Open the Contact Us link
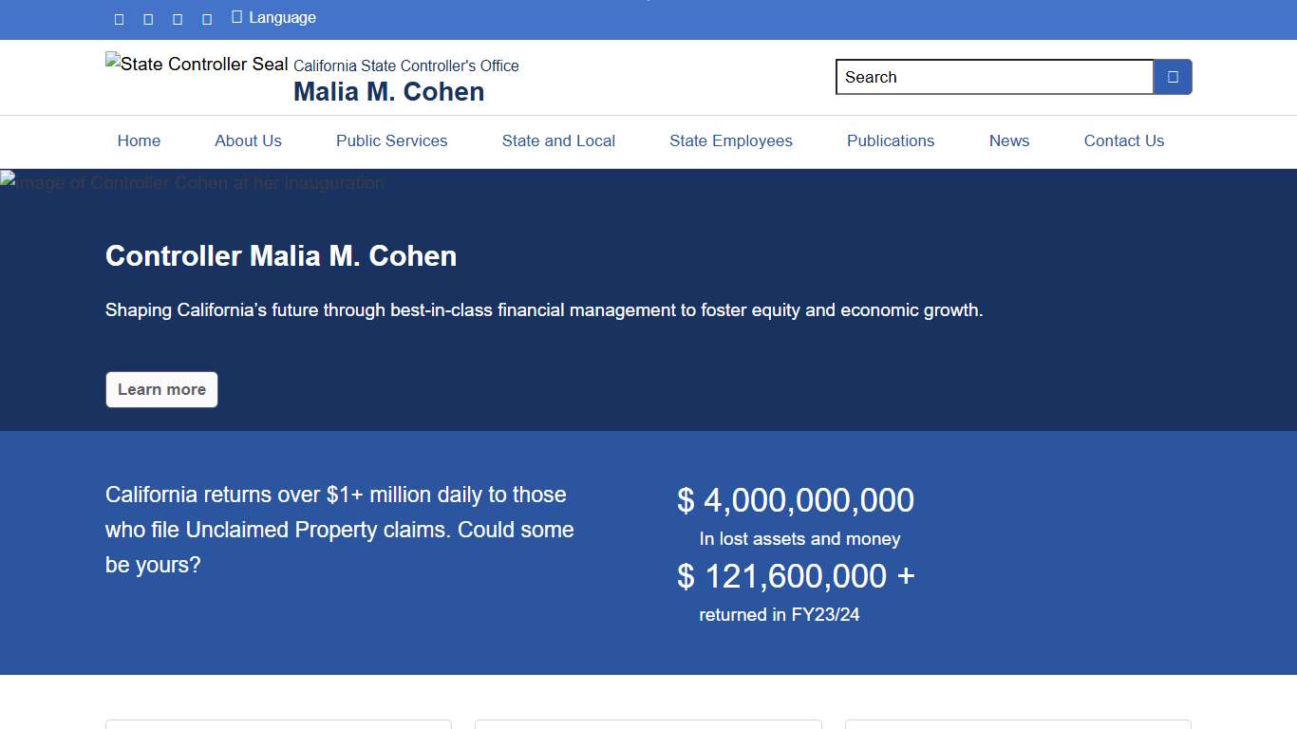1297x729 pixels. (1123, 140)
